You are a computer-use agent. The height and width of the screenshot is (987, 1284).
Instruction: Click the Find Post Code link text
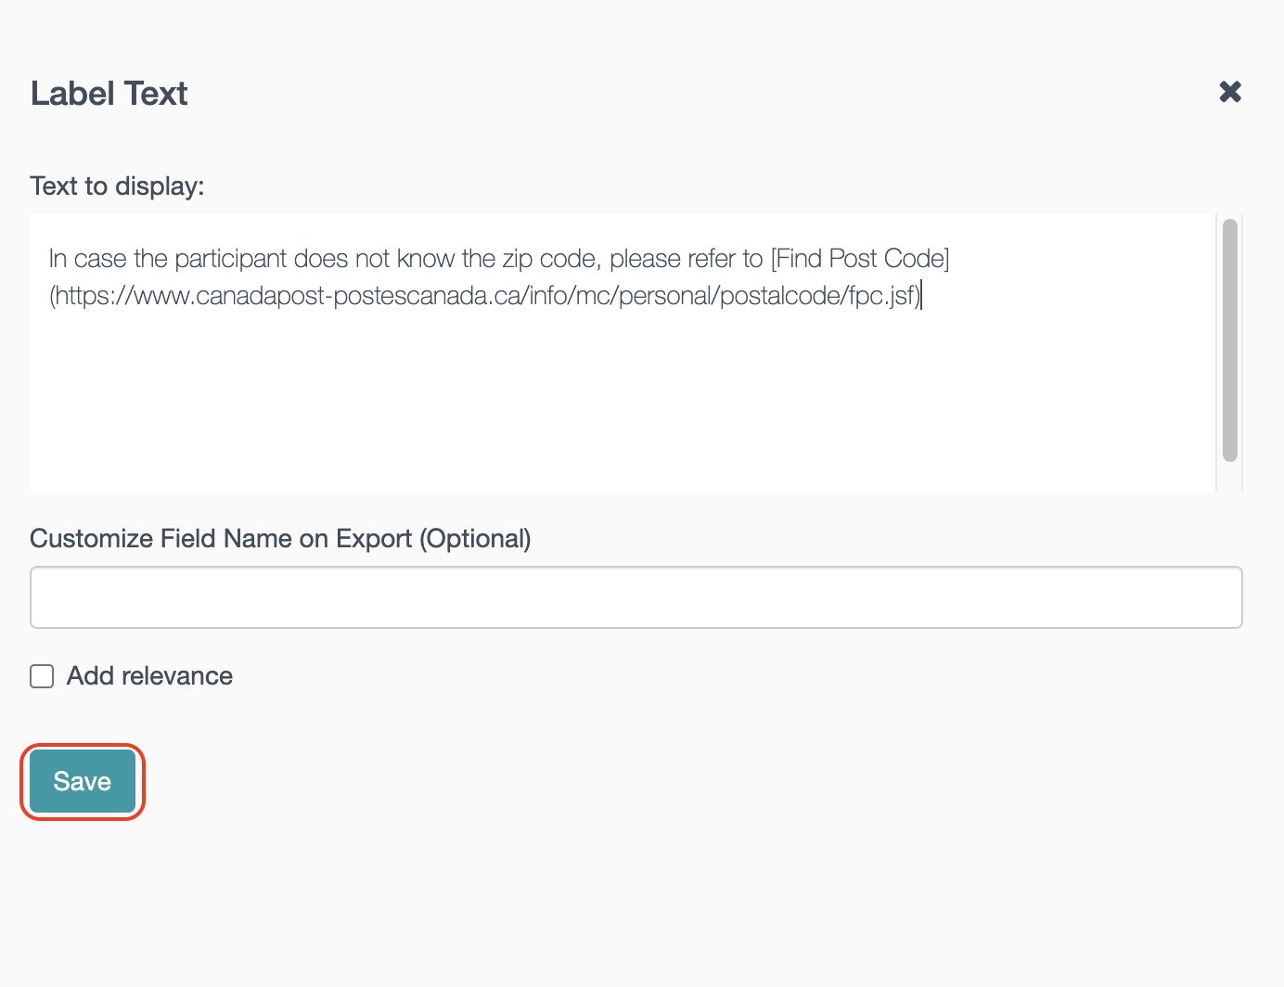(860, 259)
